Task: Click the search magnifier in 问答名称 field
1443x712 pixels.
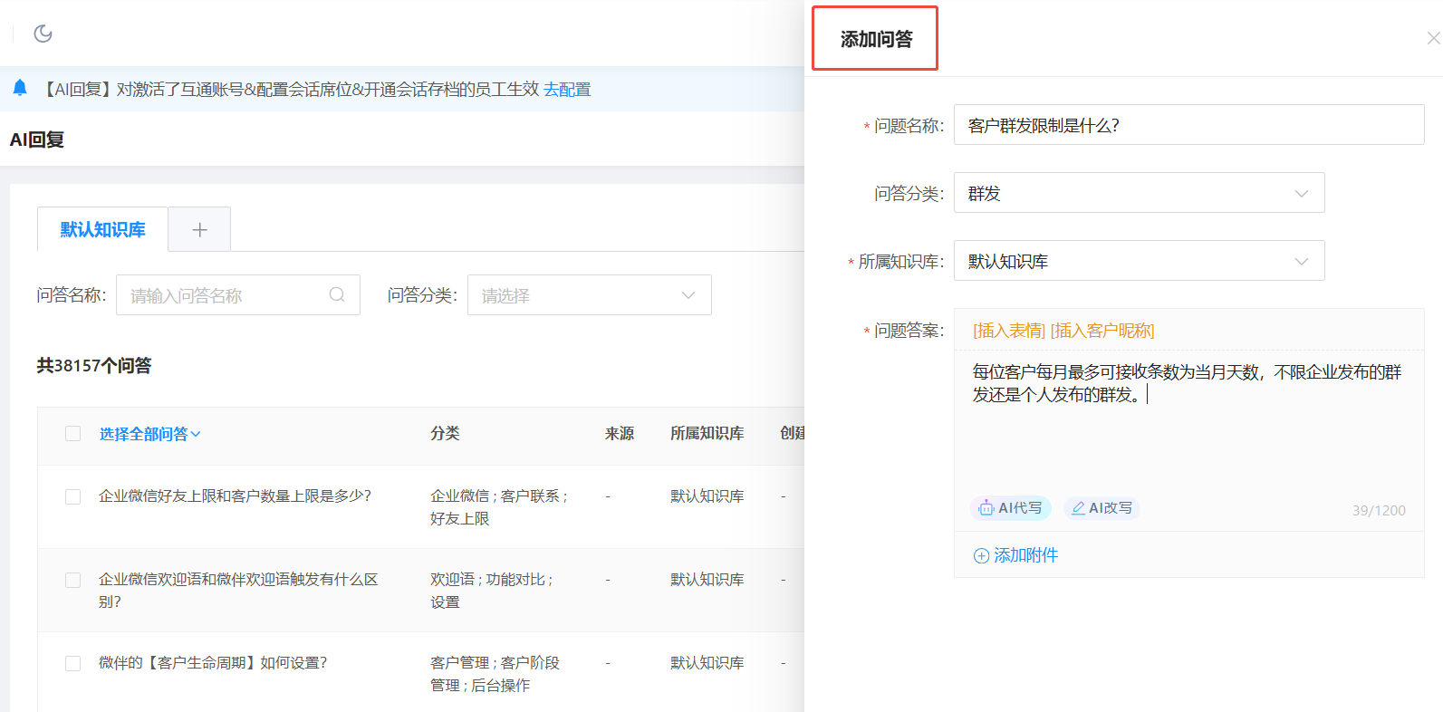Action: pyautogui.click(x=337, y=294)
